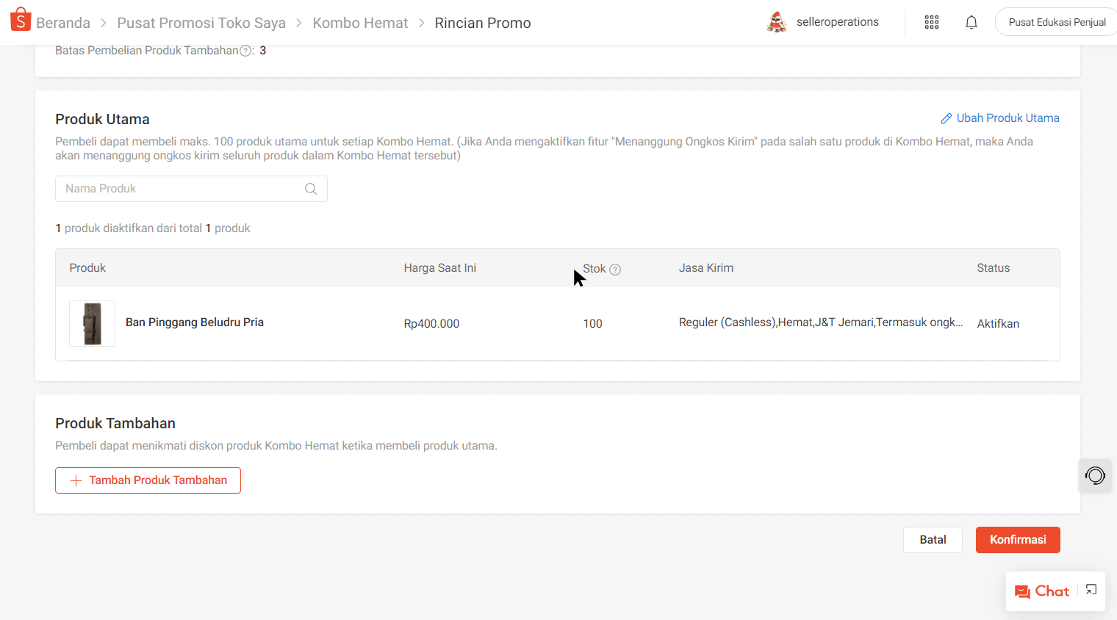The image size is (1117, 620).
Task: Expand the Chat window arrow icon
Action: coord(1091,590)
